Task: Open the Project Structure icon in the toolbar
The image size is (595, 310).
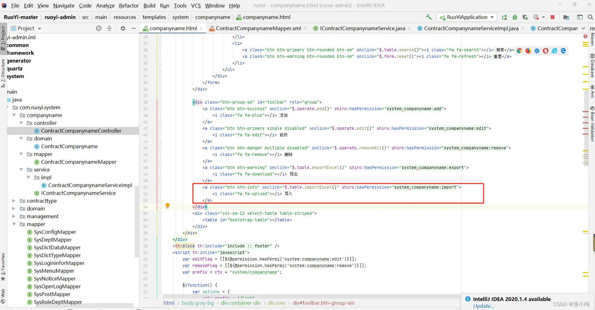Action: pyautogui.click(x=566, y=17)
